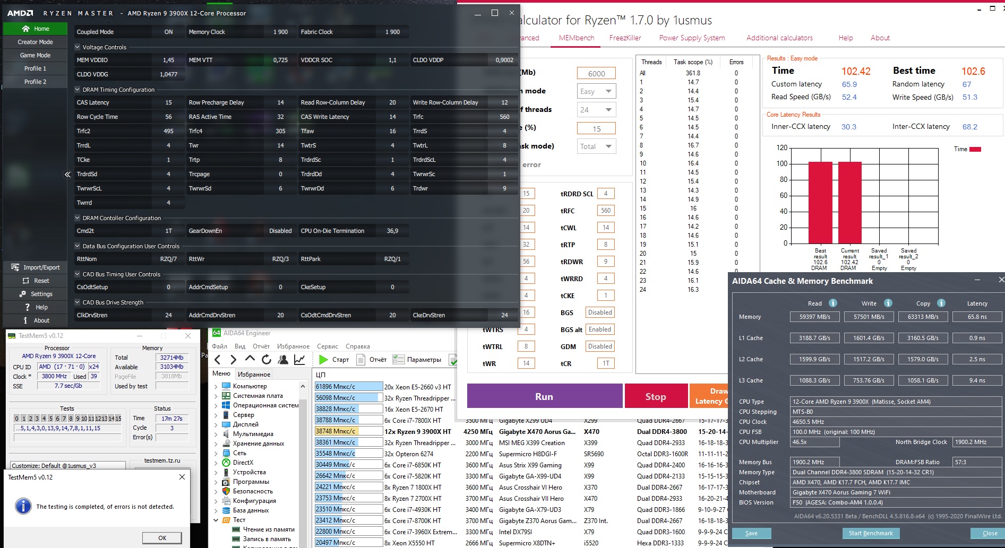Collapse Data Bus Configuration User Controls
This screenshot has width=1005, height=548.
click(x=78, y=246)
